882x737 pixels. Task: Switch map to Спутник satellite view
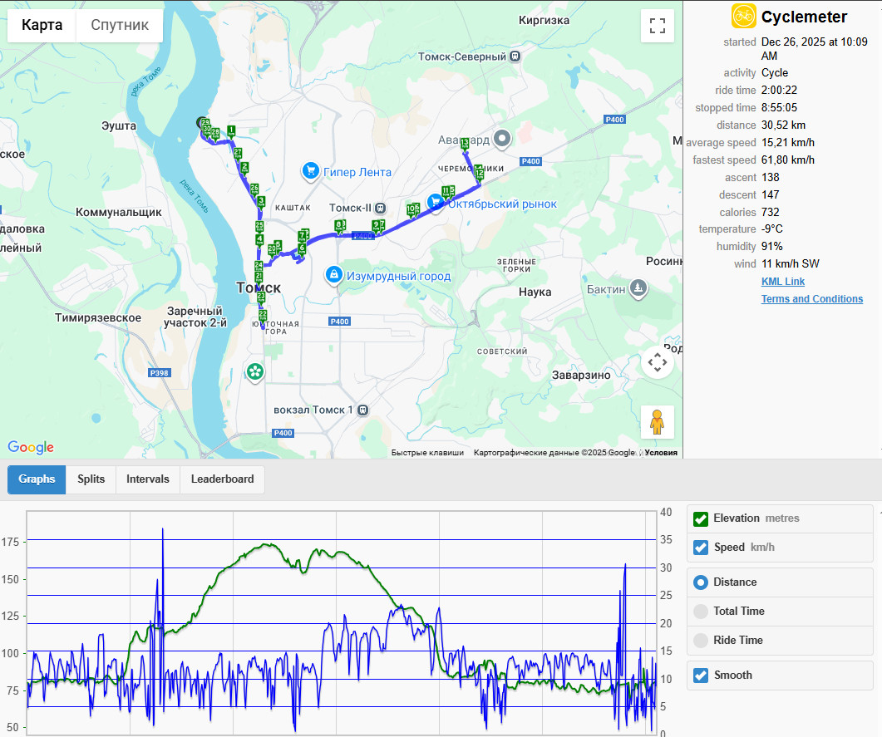coord(120,25)
